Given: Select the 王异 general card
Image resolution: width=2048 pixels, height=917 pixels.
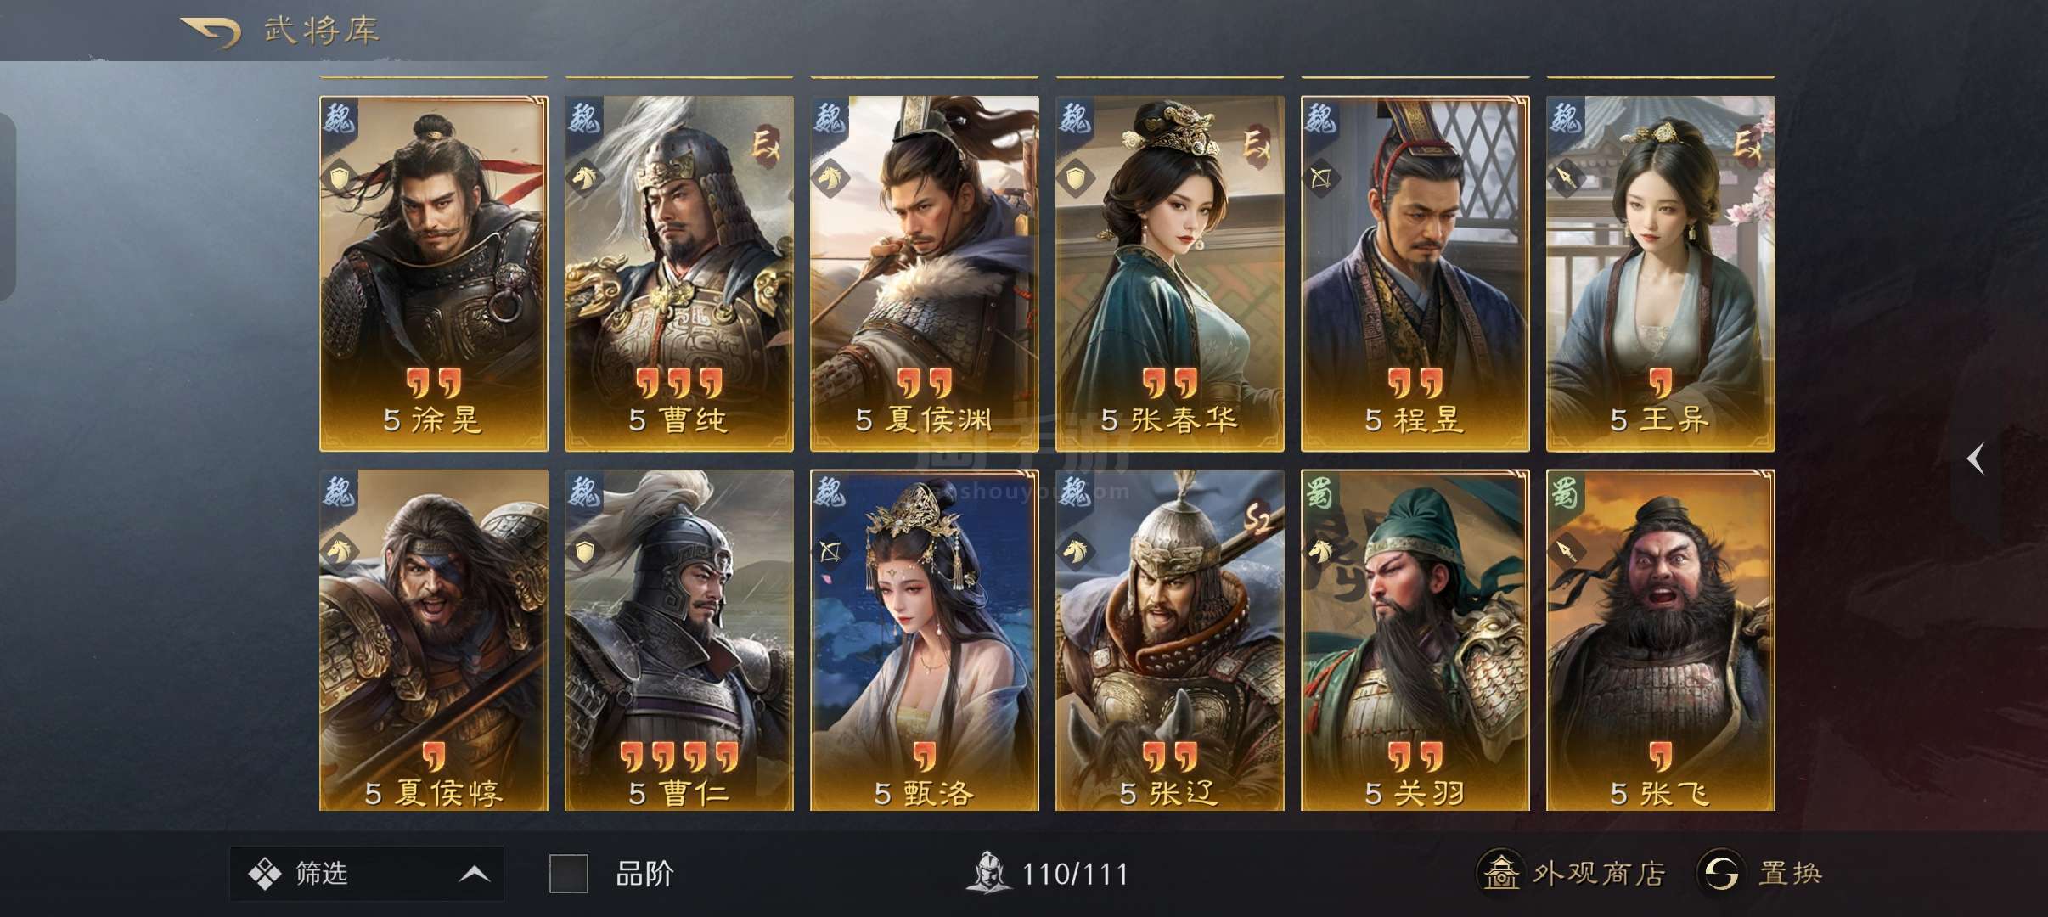Looking at the screenshot, I should point(1661,273).
